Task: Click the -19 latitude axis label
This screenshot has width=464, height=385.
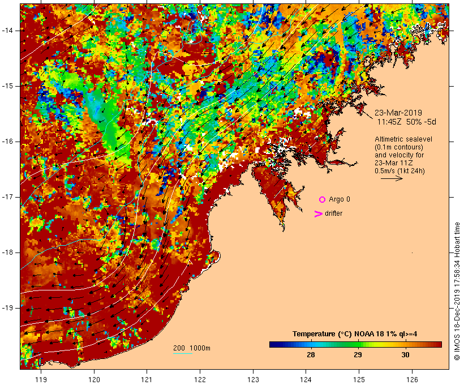Action: click(x=8, y=308)
